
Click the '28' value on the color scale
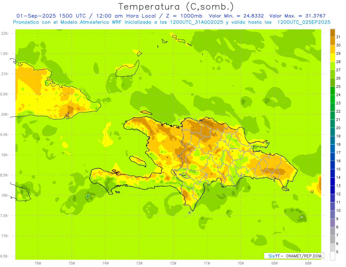[x=338, y=62]
